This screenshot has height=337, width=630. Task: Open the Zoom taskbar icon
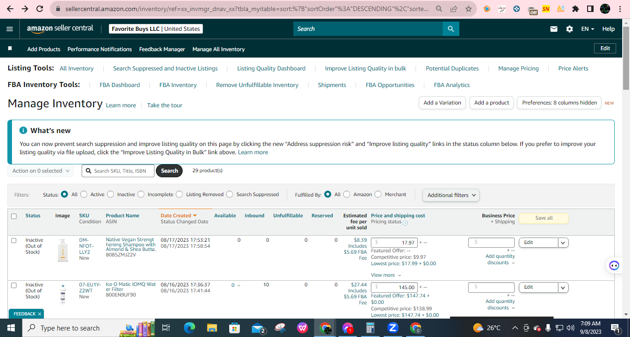pos(393,328)
